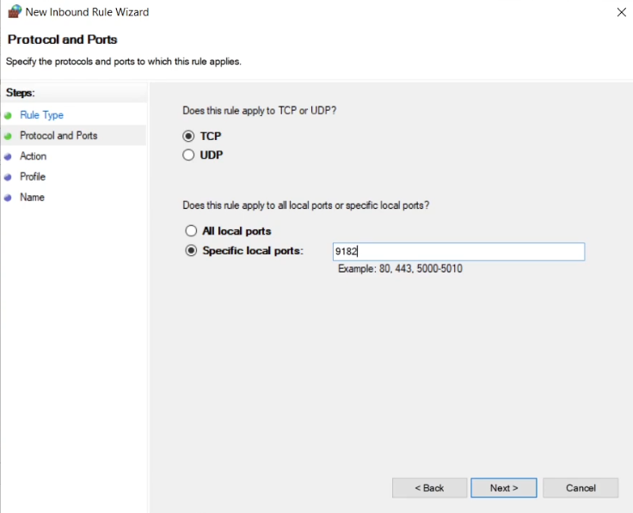Enable the Specific local ports radio button

[191, 251]
